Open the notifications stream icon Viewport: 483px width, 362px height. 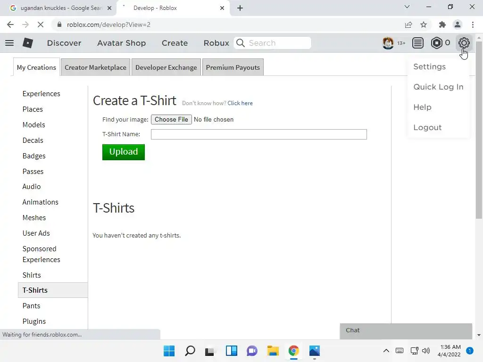coord(418,43)
